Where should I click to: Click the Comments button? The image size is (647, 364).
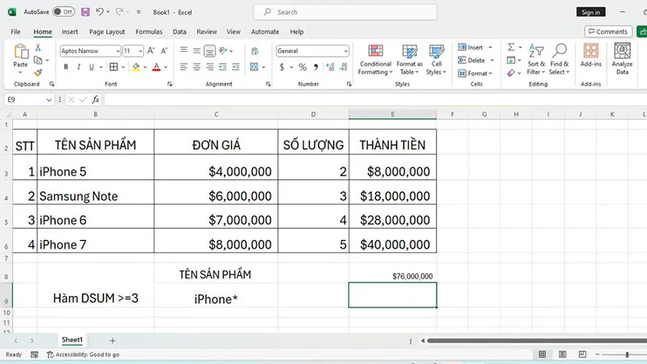coord(608,32)
